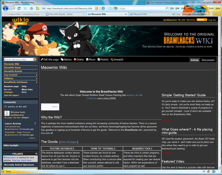Click Find out more here link
Screen dimensions: 222x175
pyautogui.click(x=22, y=160)
